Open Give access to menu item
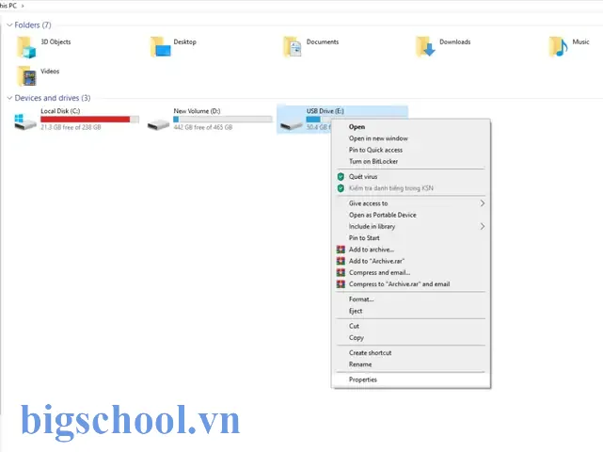603x452 pixels. tap(411, 203)
